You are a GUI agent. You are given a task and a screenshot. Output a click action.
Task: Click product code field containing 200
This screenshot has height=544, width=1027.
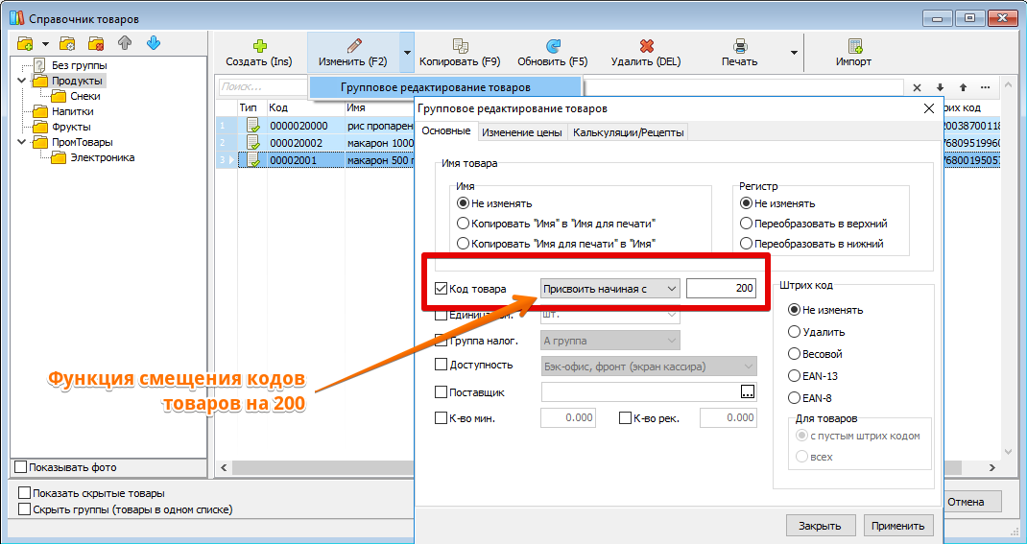[721, 289]
